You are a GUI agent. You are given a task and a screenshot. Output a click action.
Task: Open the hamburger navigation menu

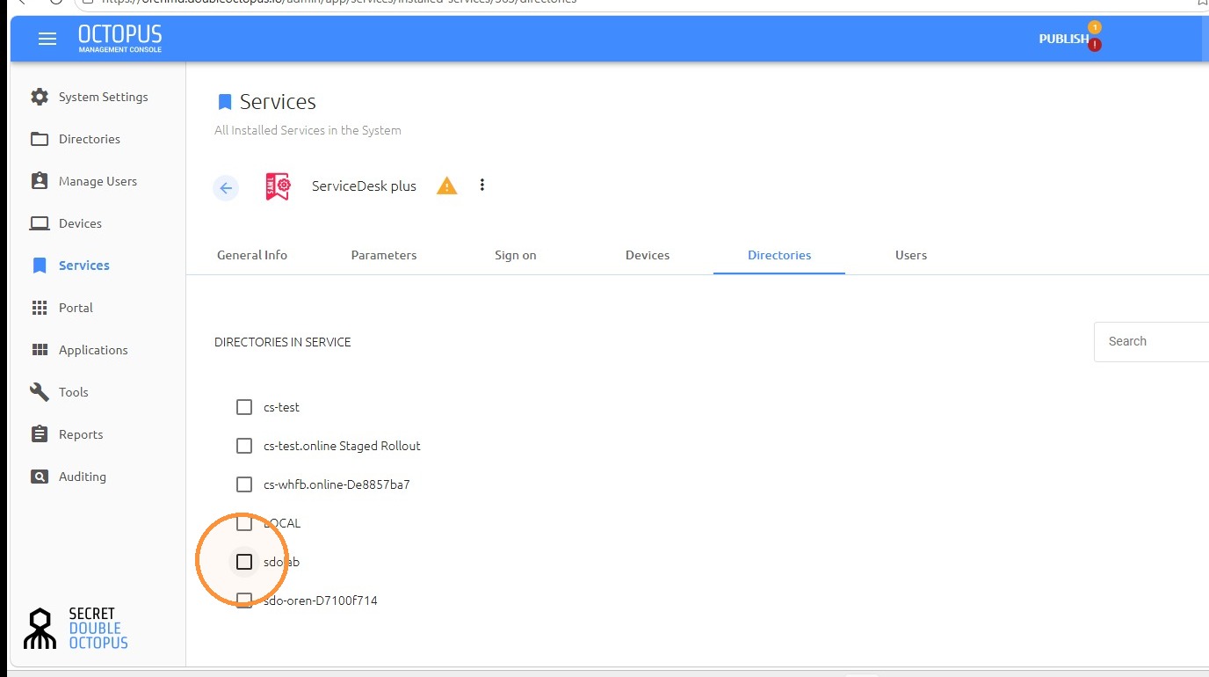point(47,39)
